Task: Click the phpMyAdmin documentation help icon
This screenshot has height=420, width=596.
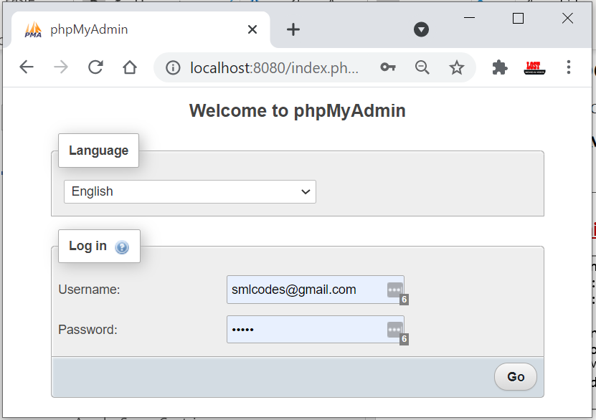Action: tap(122, 247)
